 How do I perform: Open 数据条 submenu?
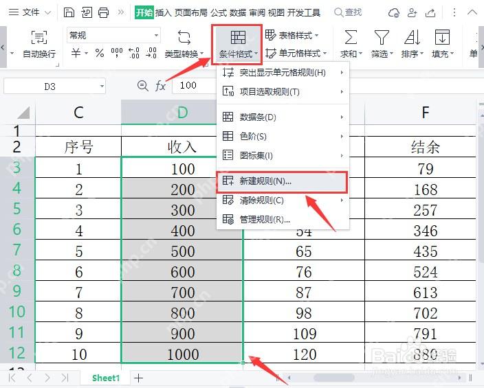(283, 117)
